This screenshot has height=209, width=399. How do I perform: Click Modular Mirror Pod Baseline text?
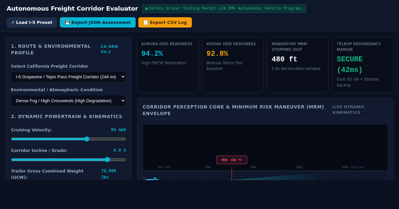click(224, 66)
